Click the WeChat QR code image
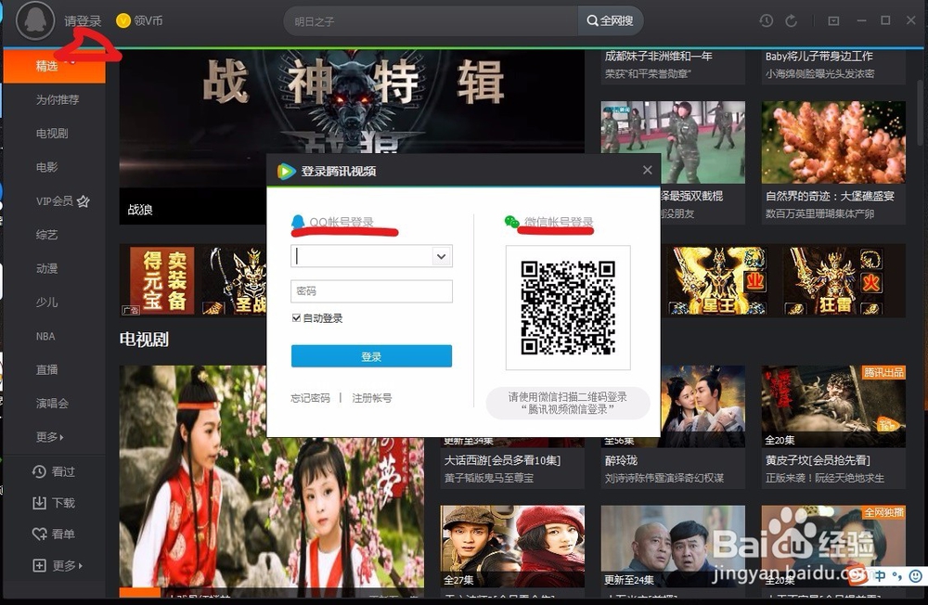Screen dimensions: 928x605 pos(568,308)
